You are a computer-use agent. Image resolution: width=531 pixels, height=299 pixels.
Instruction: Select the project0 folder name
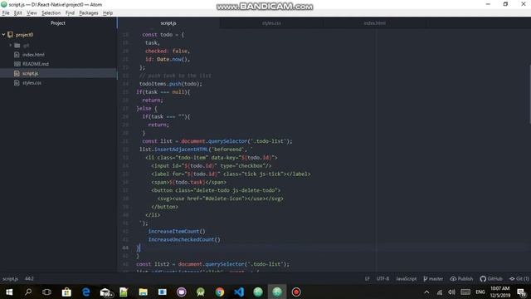point(24,35)
